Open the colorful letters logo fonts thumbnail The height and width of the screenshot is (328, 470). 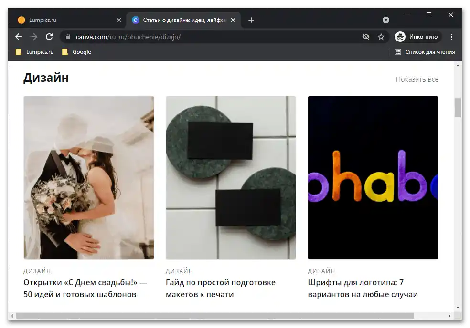(373, 178)
